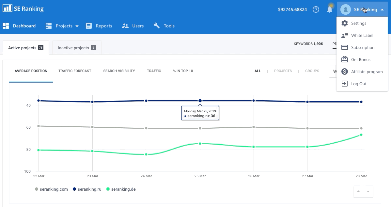Select the ALL filter option
Screen dimensions: 391x207
(x=258, y=71)
